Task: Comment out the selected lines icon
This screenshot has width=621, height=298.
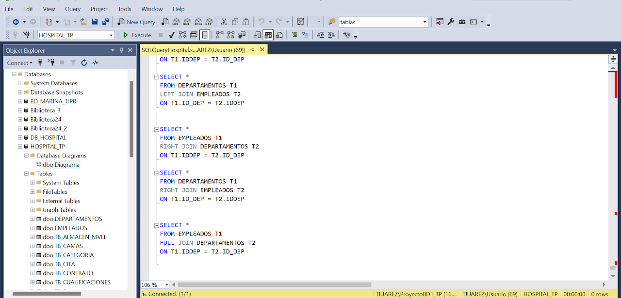Action: [294, 35]
